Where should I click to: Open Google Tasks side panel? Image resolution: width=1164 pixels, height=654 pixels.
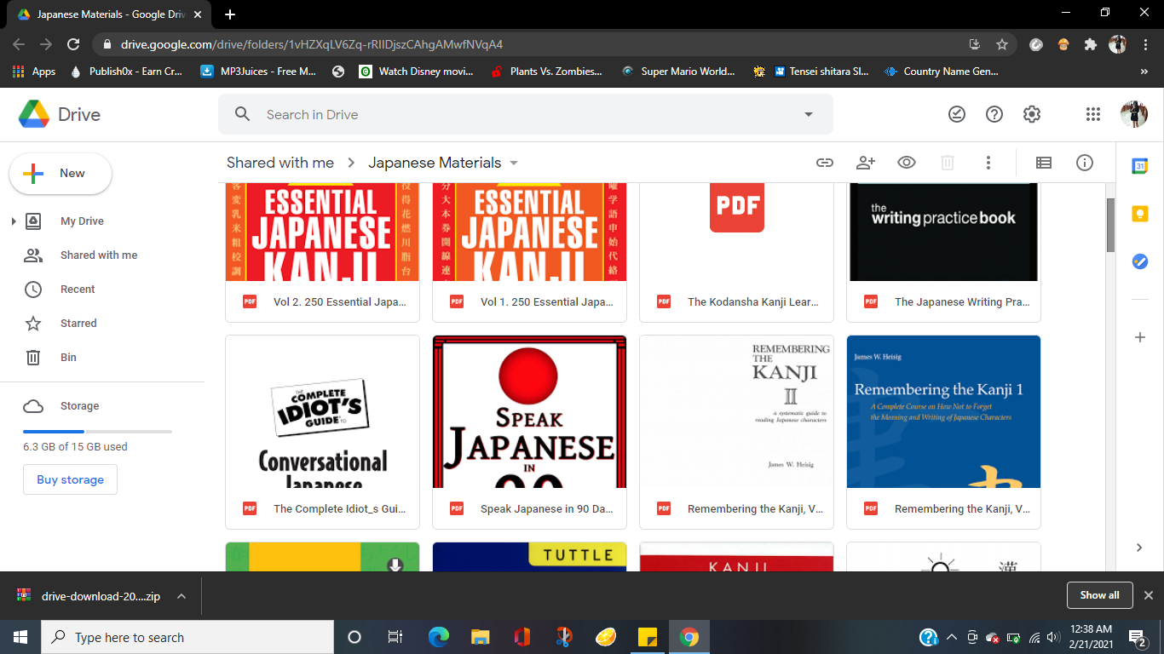coord(1140,261)
